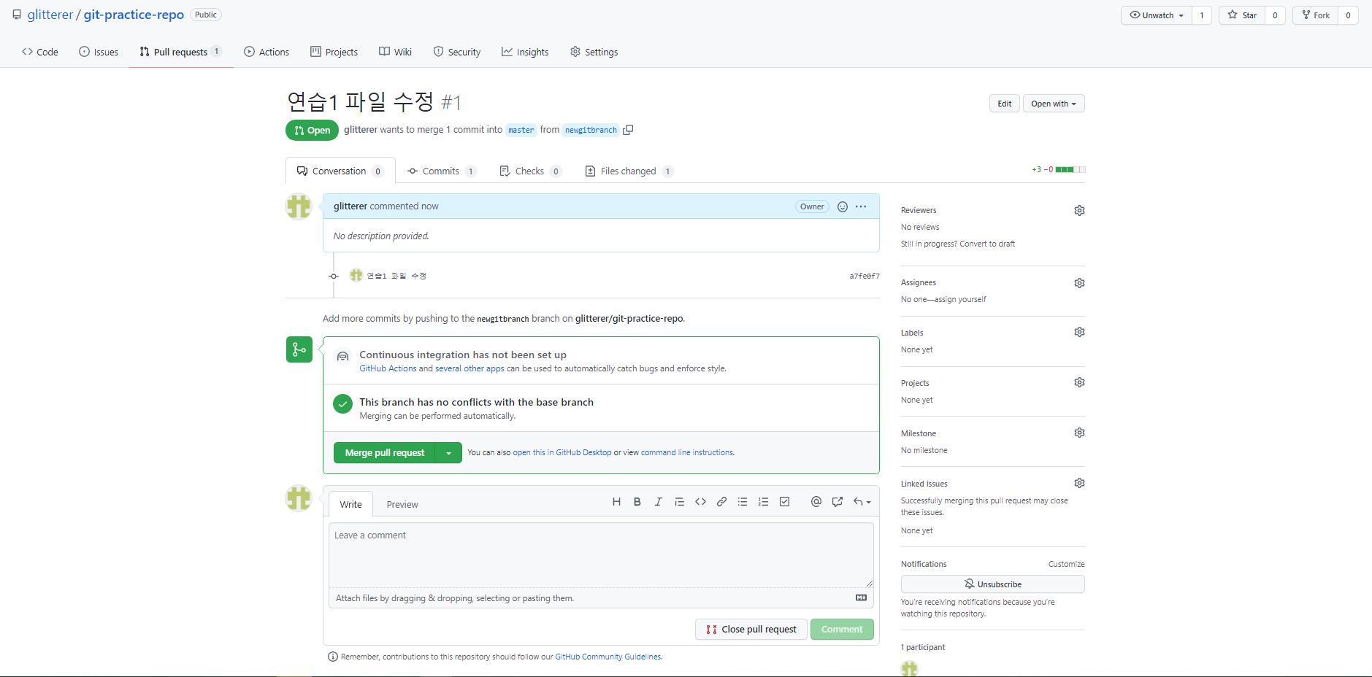Screen dimensions: 1372x677
Task: Open the Issues repository tab
Action: pos(99,52)
